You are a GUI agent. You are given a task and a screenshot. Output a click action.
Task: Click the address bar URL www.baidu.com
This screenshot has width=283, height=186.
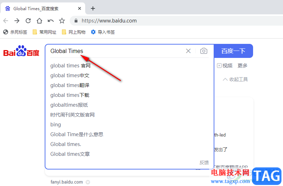pos(109,21)
